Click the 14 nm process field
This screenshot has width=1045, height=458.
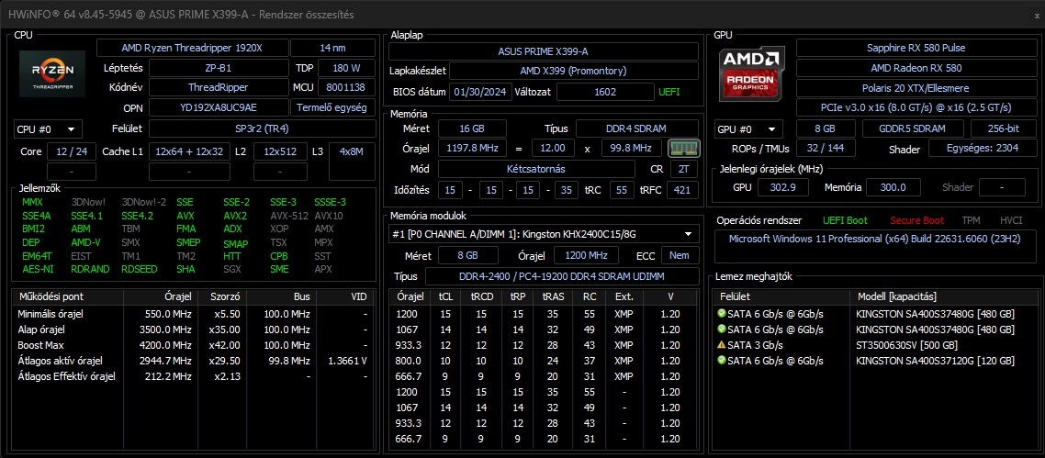click(x=332, y=48)
